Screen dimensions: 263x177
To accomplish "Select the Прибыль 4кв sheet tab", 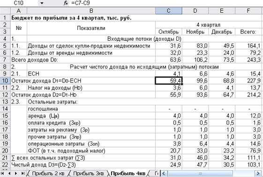I will pos(128,173).
